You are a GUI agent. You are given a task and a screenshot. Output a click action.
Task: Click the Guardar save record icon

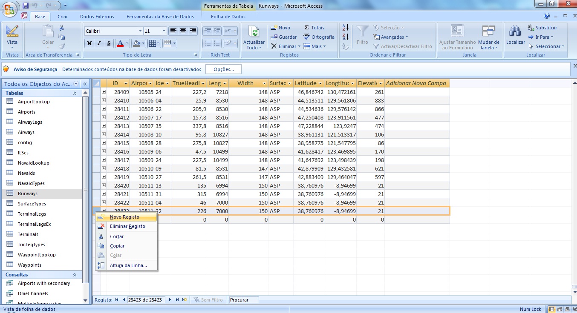click(274, 37)
